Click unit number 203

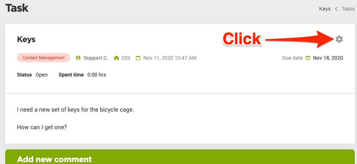[126, 58]
